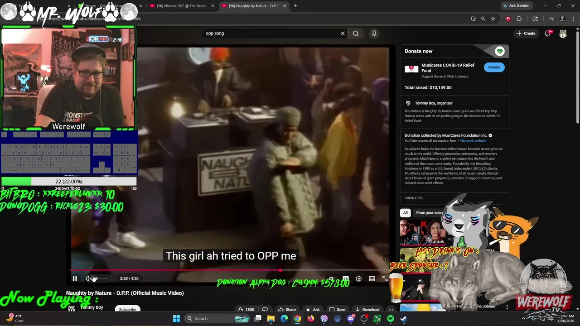Select the 'All' filter chip
Viewport: 580px width, 326px height.
pos(405,212)
